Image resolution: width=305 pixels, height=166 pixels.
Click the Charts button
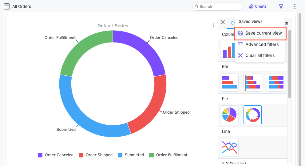coord(258,6)
